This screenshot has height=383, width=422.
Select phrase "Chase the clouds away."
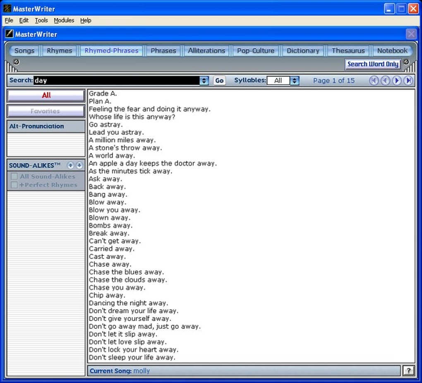tap(128, 280)
